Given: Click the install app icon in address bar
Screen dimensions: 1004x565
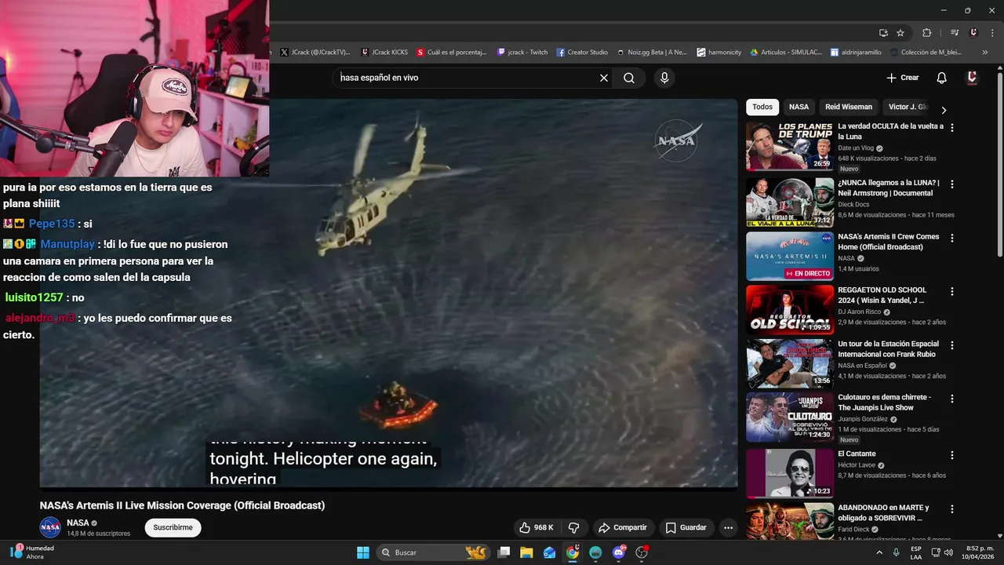Looking at the screenshot, I should [883, 33].
